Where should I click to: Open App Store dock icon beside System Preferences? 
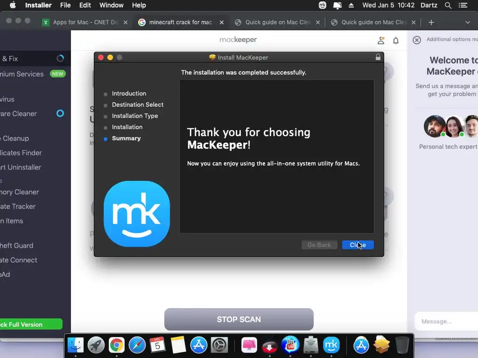pos(199,345)
